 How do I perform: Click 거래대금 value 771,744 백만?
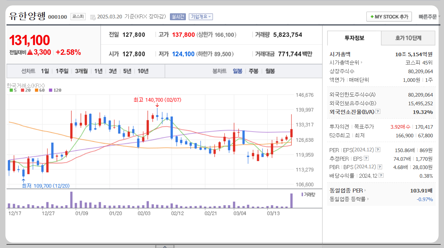295,54
